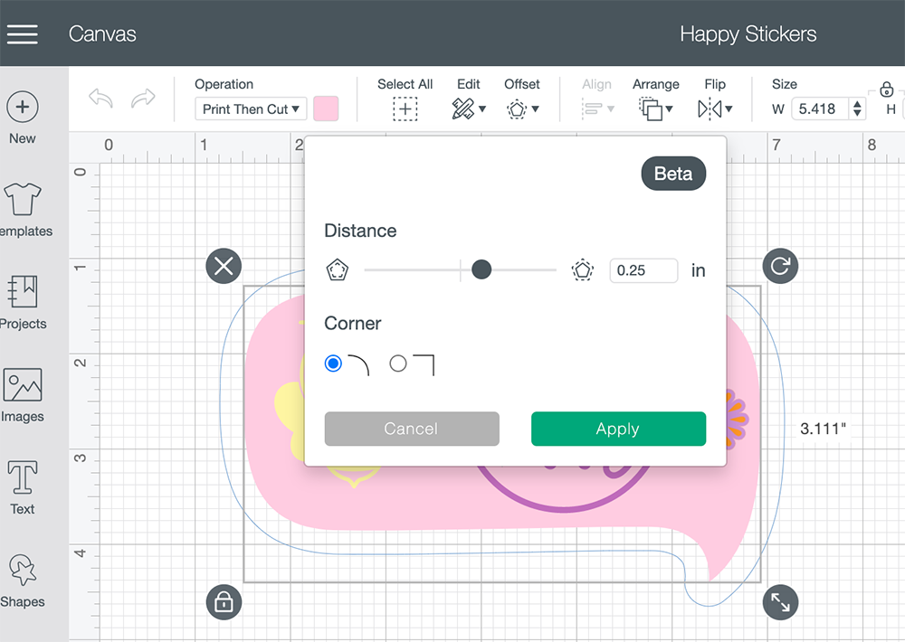Expand the Edit dropdown
Viewport: 905px width, 642px height.
469,109
